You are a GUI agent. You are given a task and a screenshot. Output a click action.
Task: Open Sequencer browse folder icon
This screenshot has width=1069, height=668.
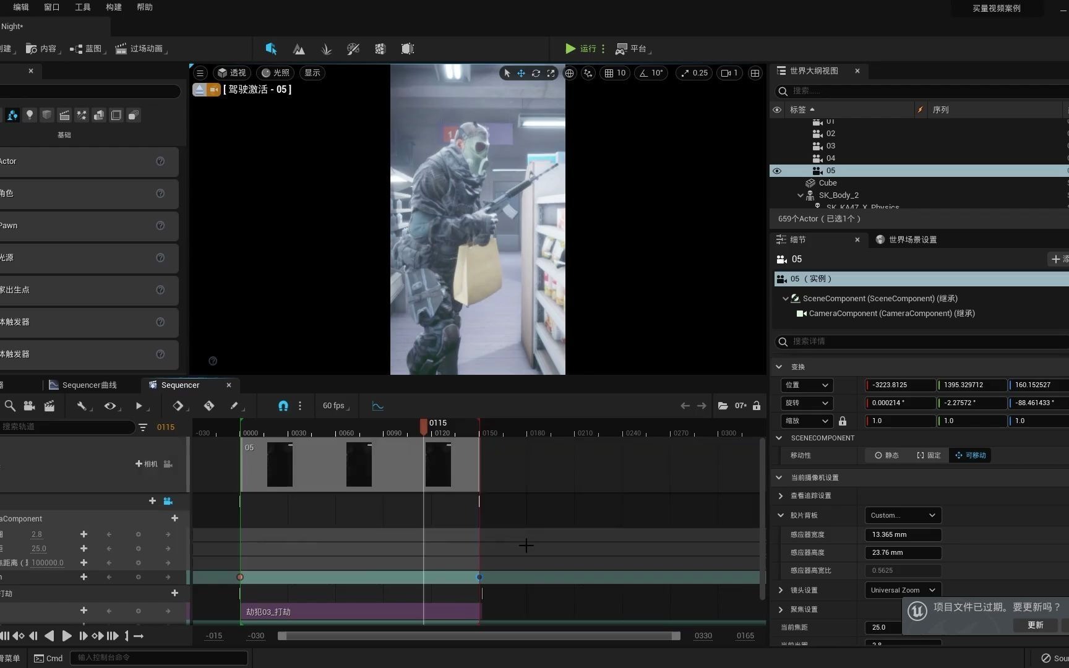point(723,406)
